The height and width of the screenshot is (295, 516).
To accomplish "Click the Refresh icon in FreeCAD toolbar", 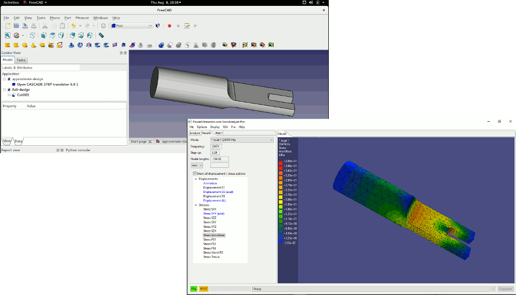I will click(103, 26).
